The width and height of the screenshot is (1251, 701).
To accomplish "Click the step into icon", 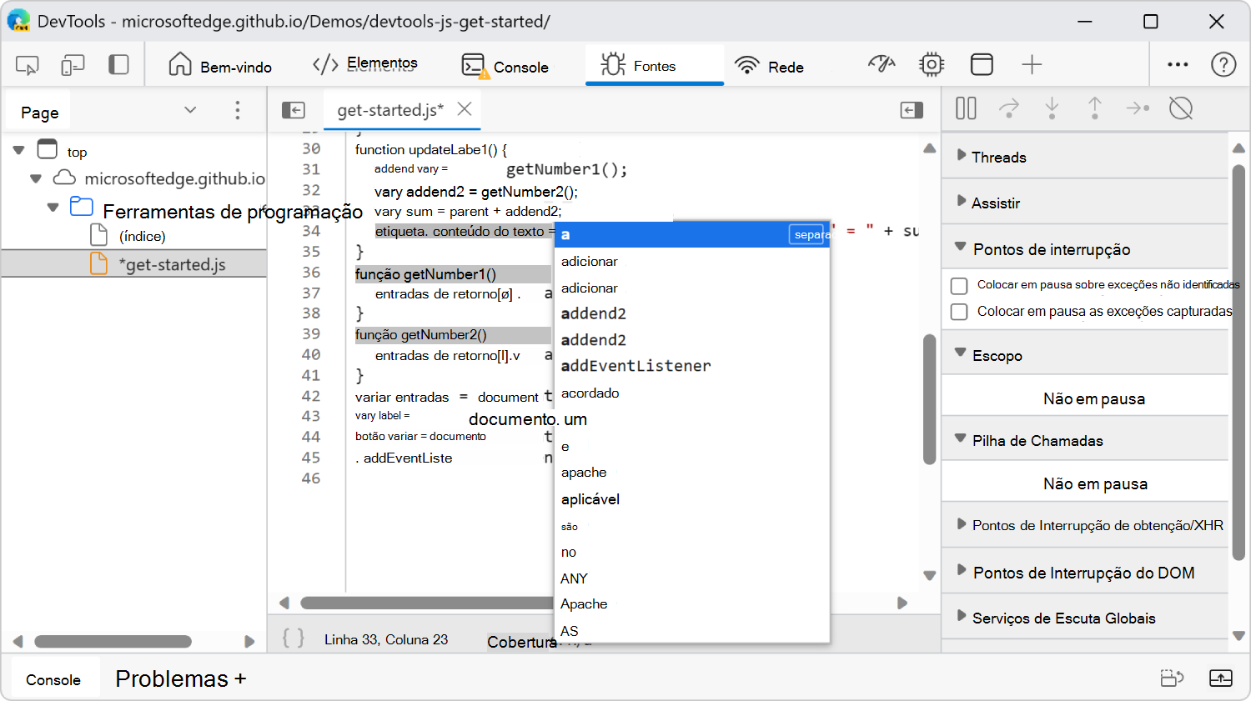I will pyautogui.click(x=1052, y=108).
